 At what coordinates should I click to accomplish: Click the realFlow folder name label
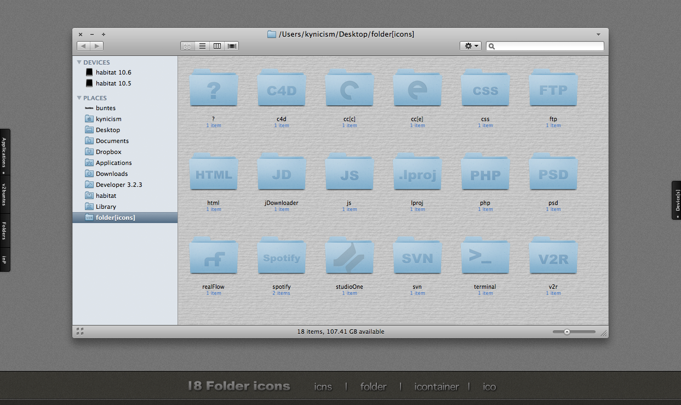214,287
